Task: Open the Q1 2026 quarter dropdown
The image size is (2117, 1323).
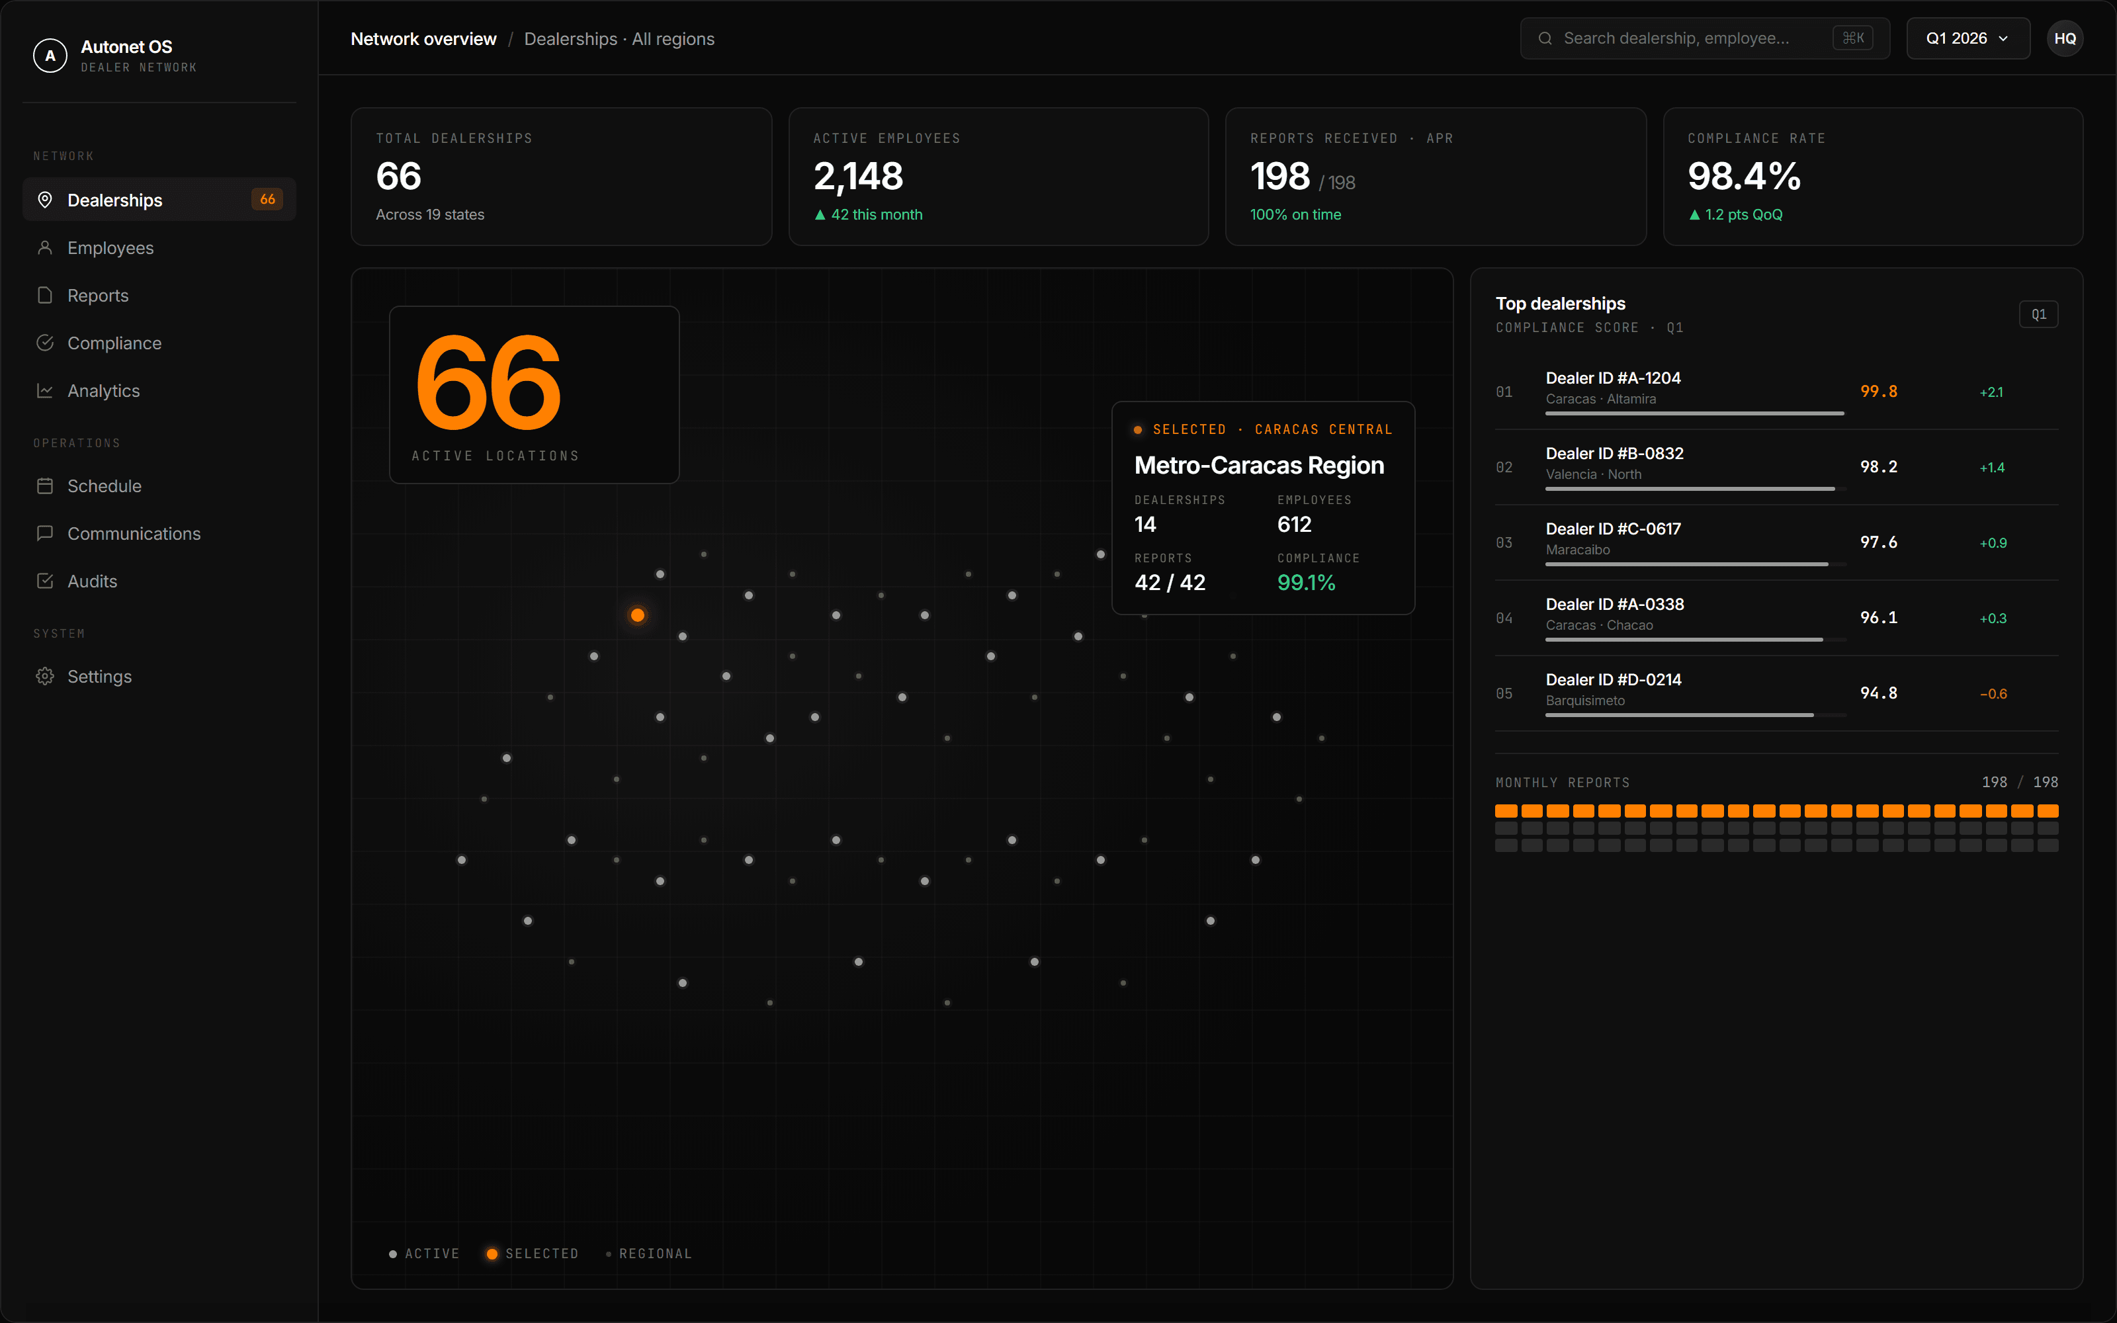Action: 1967,38
